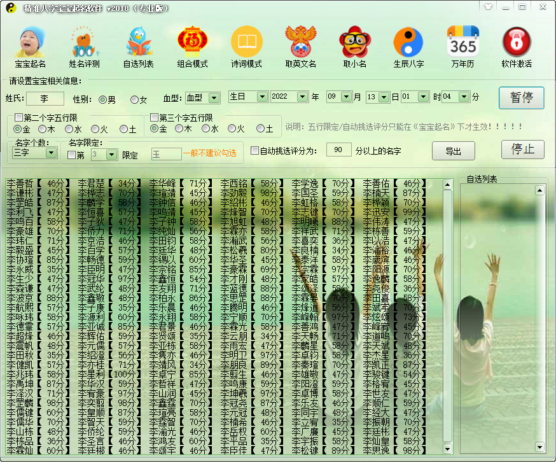Launch the 取英文名 English name tool
Viewport: 556px width, 462px height.
pos(300,46)
